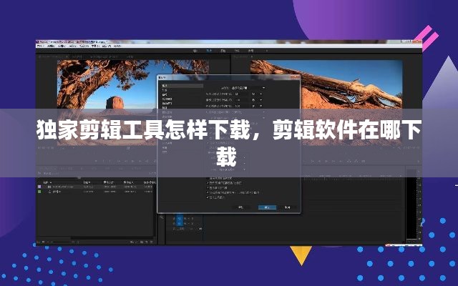Screen dimensions: 458x286
Task: Open the Edit menu in the menu bar
Action: click(51, 46)
